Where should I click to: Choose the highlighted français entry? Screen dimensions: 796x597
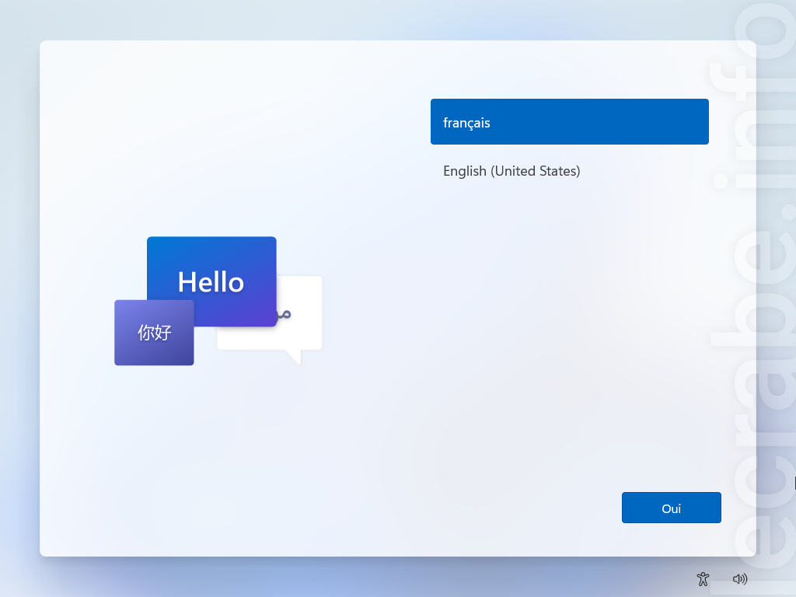coord(570,122)
